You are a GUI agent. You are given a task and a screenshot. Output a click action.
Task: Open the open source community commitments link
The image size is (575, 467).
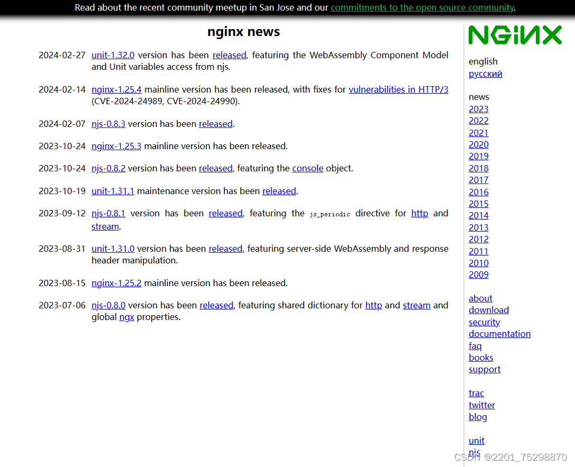pos(422,8)
